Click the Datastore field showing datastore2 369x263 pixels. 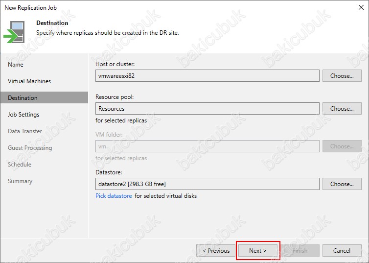208,184
